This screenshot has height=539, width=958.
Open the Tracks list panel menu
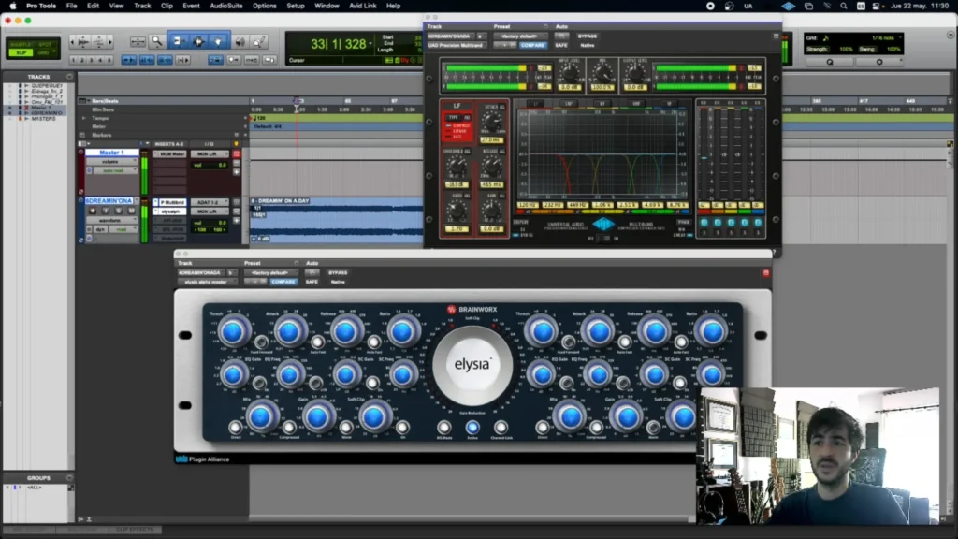pyautogui.click(x=69, y=77)
